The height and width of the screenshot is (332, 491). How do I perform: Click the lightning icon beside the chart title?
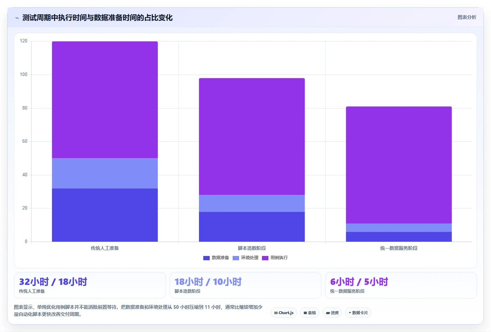[x=17, y=18]
